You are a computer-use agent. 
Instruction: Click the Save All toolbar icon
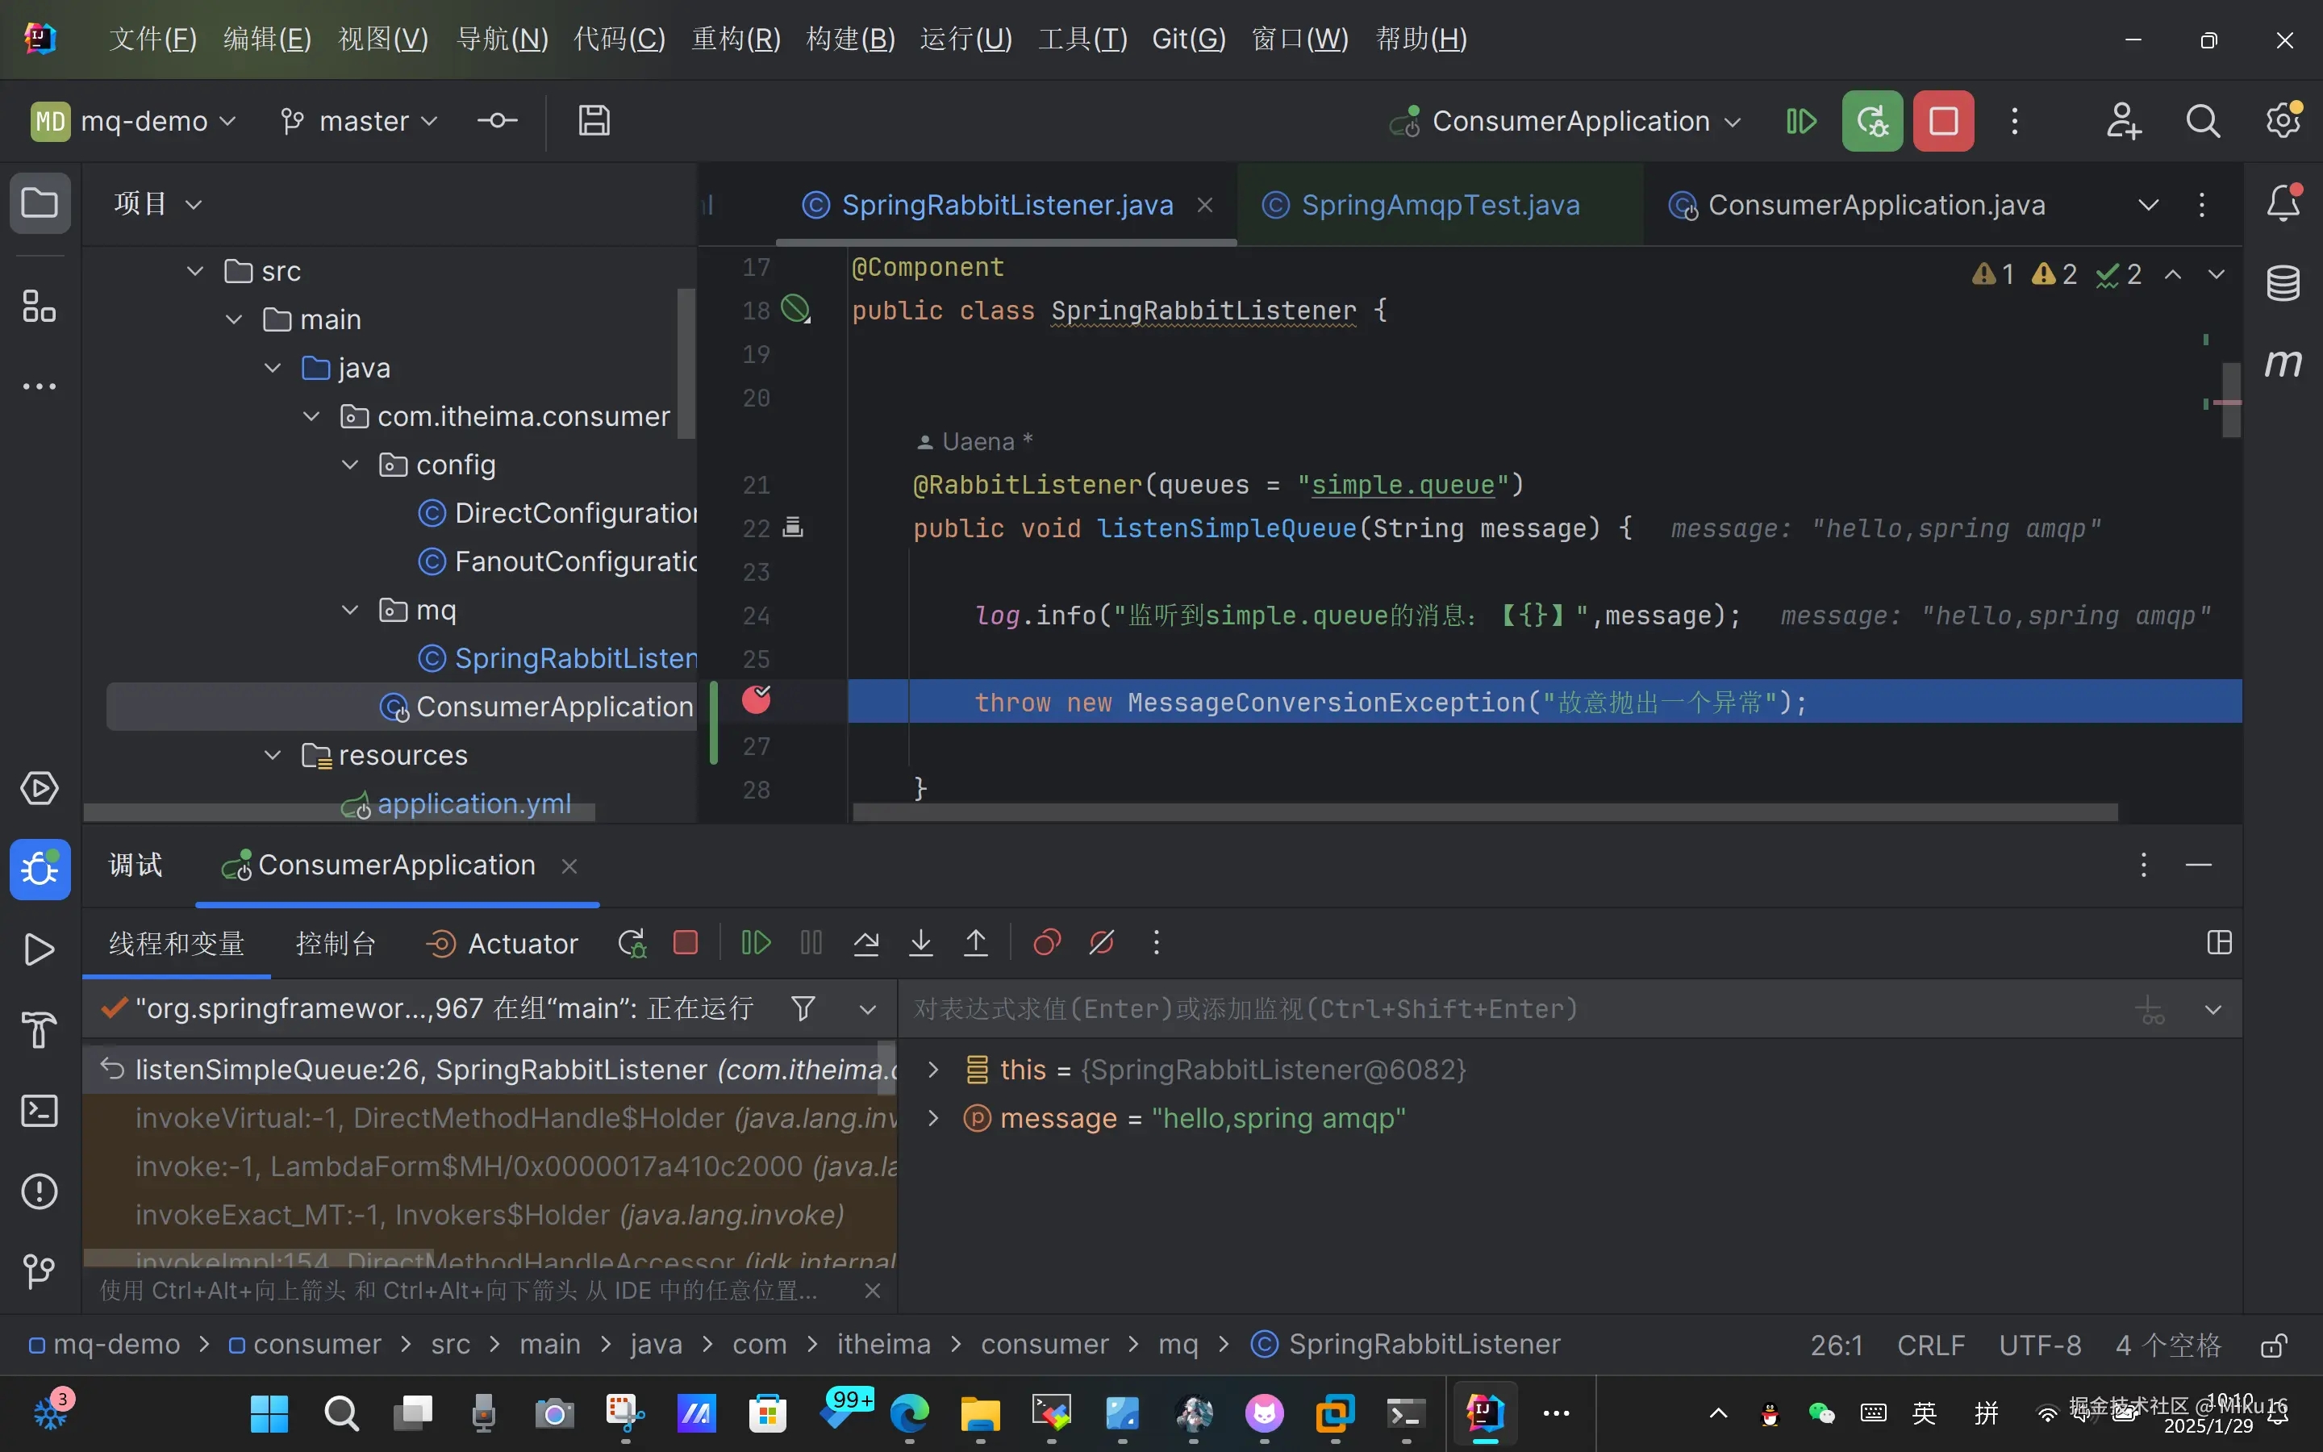[593, 121]
